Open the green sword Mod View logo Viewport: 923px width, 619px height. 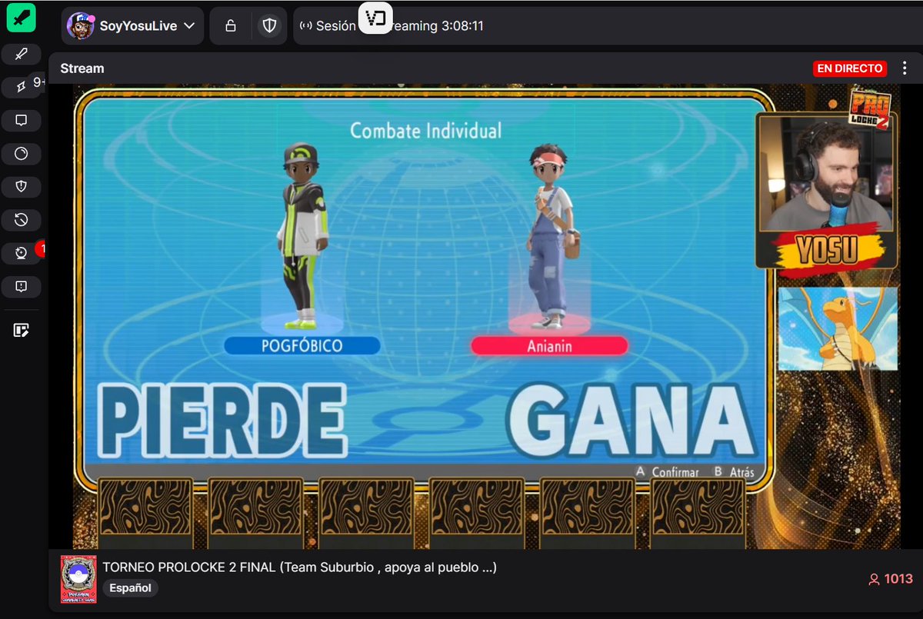(21, 18)
